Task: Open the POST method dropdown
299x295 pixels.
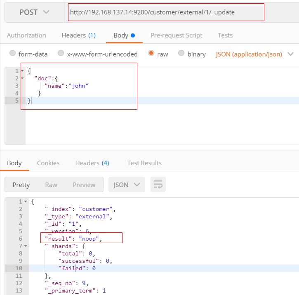Action: 34,12
